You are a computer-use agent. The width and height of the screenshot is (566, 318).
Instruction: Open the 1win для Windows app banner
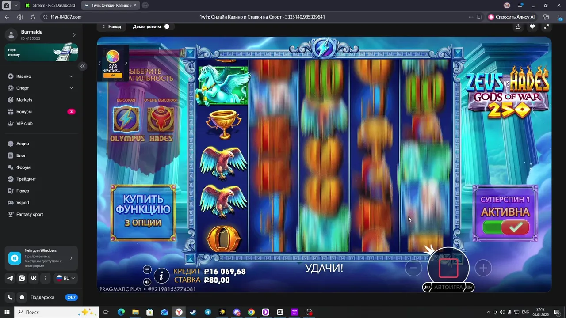[42, 258]
